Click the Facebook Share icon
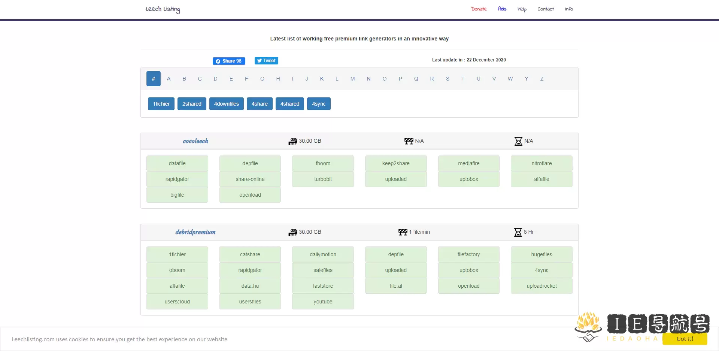 pos(219,61)
